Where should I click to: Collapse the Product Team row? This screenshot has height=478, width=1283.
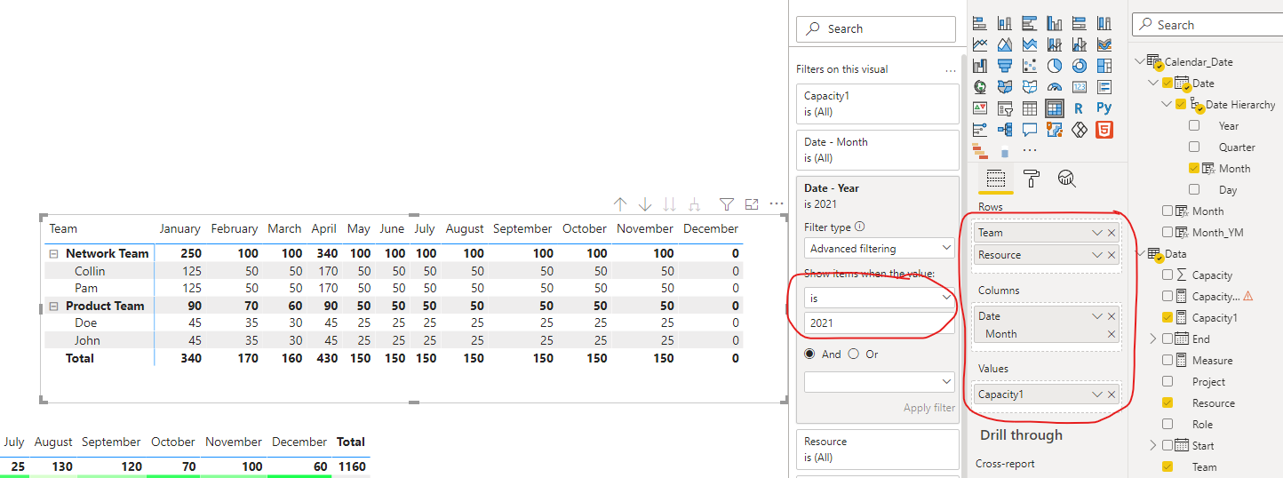53,307
